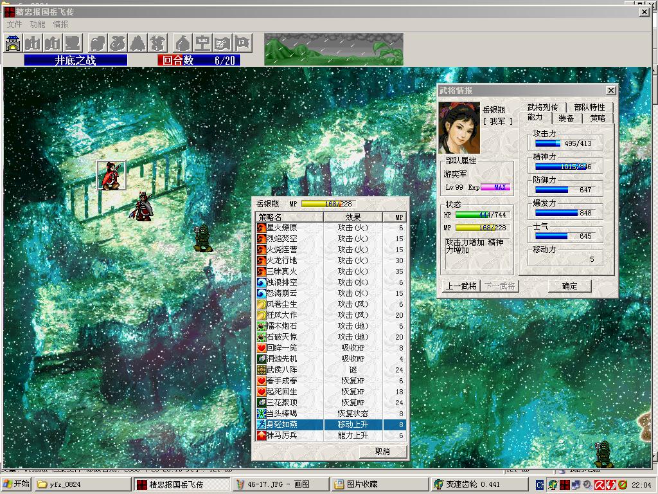658x494 pixels.
Task: Open the 部队特性 tab
Action: click(x=589, y=107)
